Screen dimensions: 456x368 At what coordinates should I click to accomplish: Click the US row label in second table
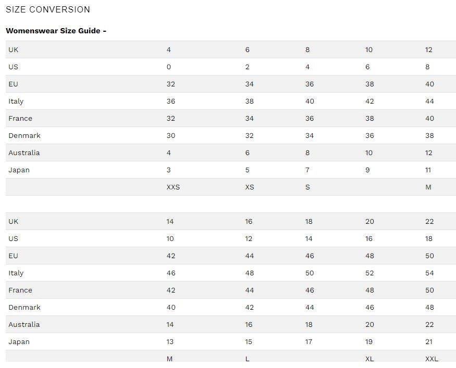point(14,239)
